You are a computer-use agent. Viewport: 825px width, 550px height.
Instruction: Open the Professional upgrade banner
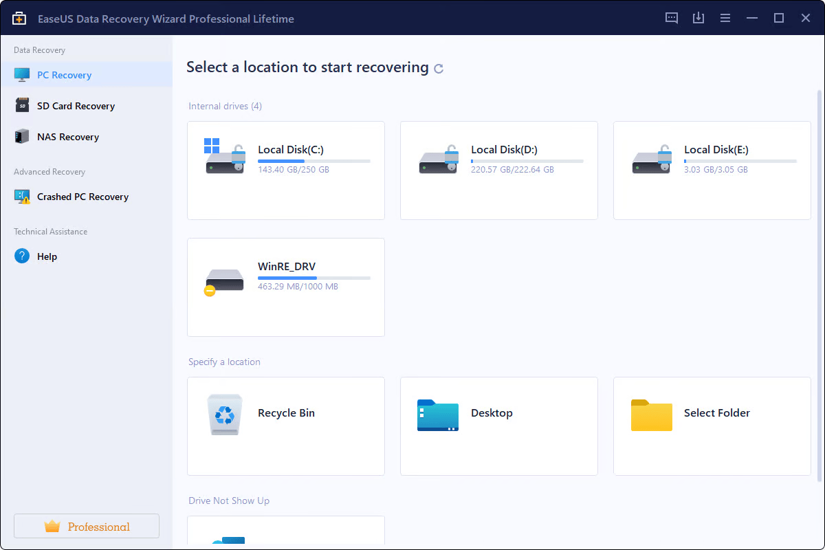(86, 526)
